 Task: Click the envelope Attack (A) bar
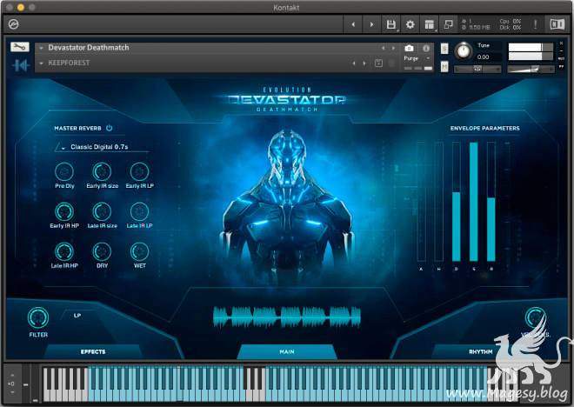point(421,202)
